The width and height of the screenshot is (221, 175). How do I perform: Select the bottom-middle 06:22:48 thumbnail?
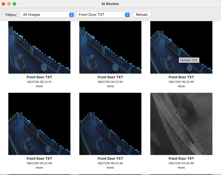110,124
